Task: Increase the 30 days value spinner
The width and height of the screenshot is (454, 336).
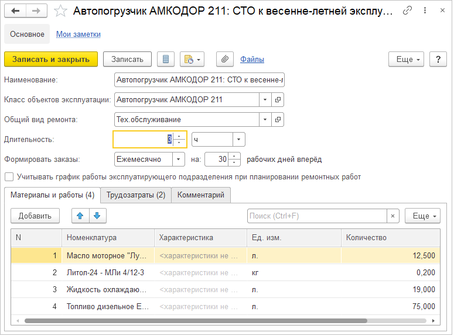Action: point(234,156)
